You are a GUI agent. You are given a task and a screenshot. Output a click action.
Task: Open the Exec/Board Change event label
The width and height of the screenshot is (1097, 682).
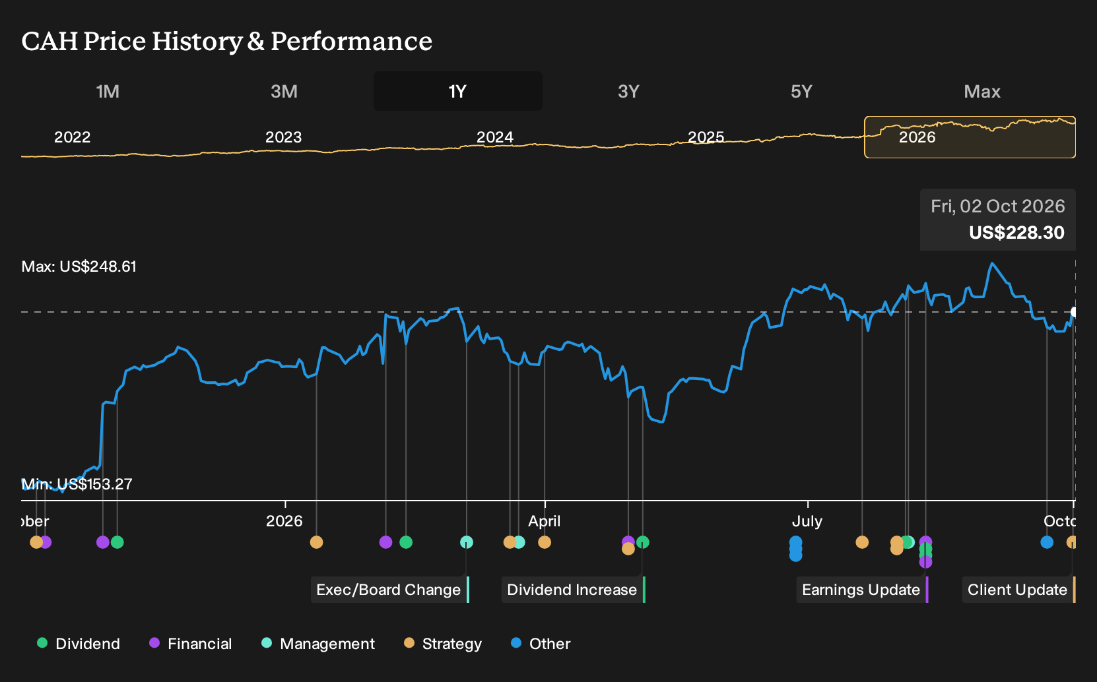[390, 590]
